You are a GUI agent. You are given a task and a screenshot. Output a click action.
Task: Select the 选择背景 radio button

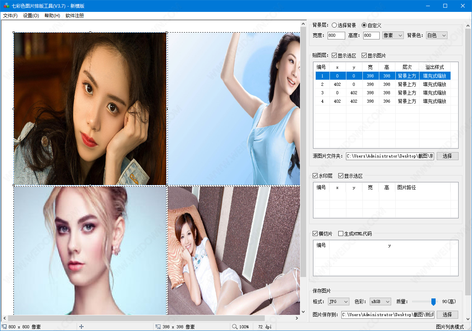tap(334, 25)
